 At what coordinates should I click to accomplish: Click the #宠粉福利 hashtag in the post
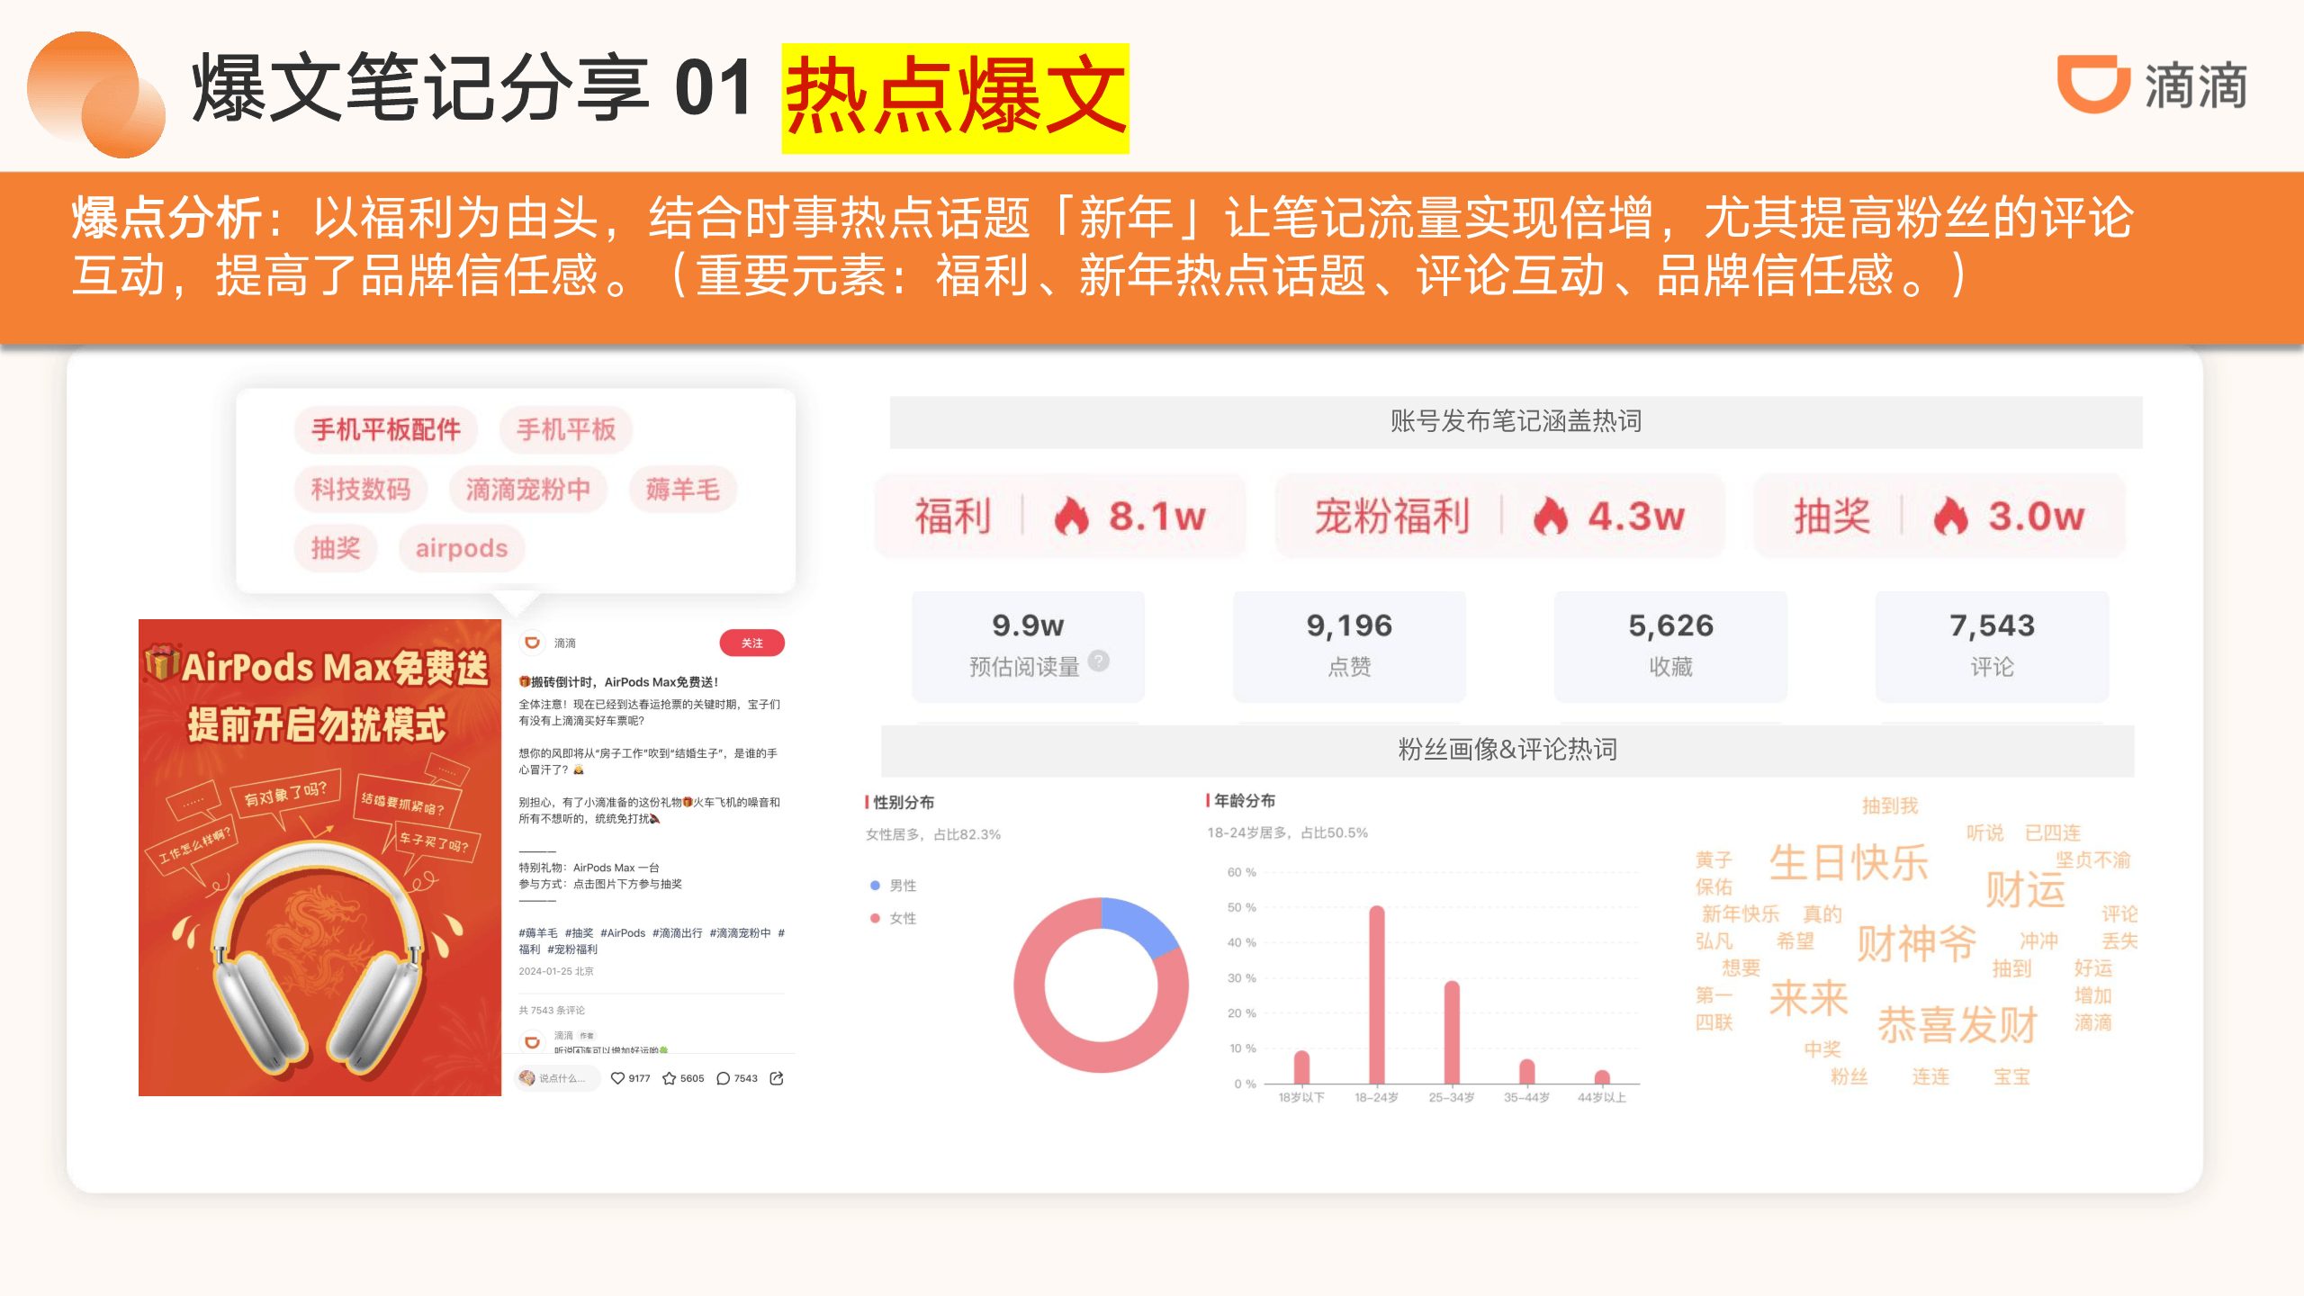[x=572, y=949]
